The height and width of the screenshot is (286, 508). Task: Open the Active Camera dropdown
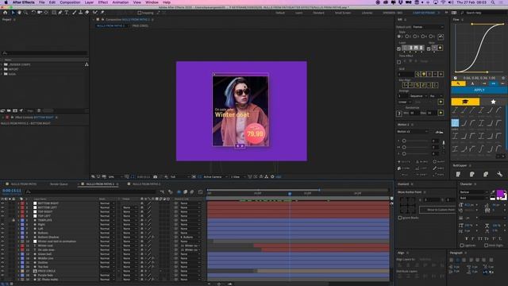point(214,176)
